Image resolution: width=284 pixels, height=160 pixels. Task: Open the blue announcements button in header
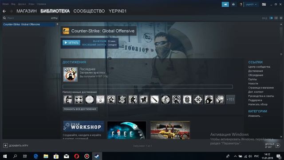pyautogui.click(x=225, y=4)
